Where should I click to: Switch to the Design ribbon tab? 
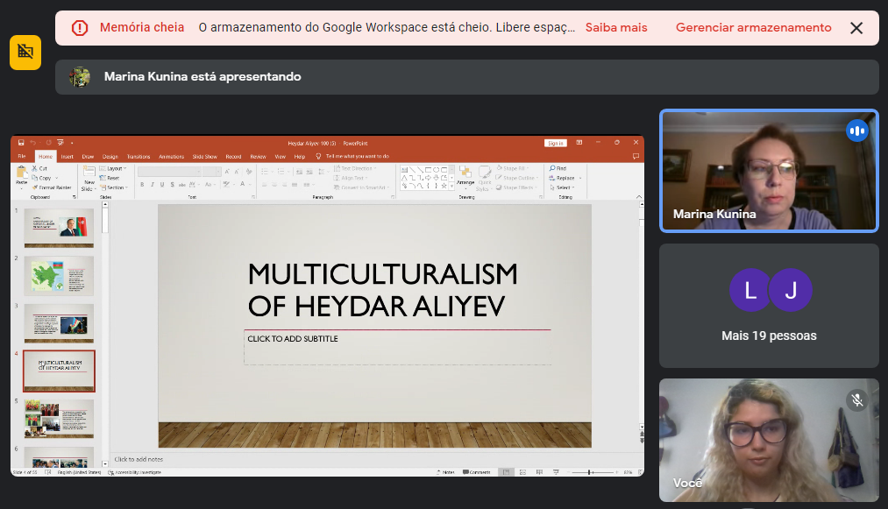110,156
